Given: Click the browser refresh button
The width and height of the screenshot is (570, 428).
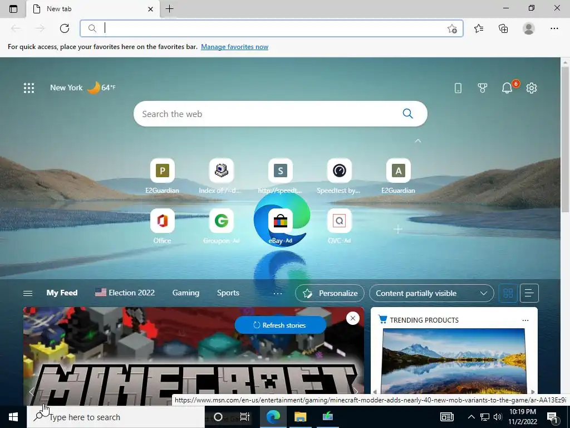Looking at the screenshot, I should (65, 28).
